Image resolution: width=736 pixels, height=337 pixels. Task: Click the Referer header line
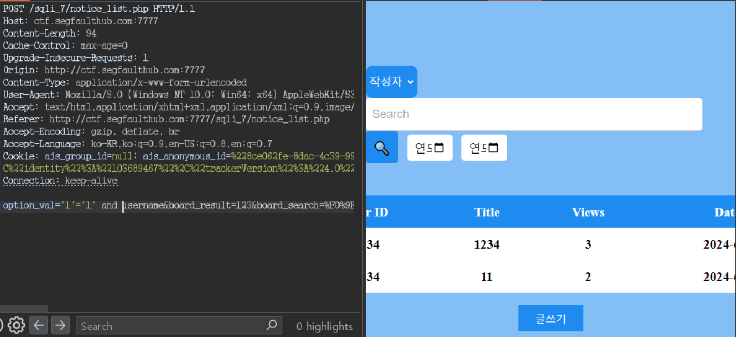click(166, 119)
